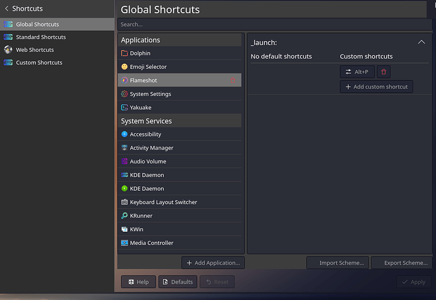Select the Flameshot entry
Viewport: 436px width, 300px height.
tap(179, 80)
